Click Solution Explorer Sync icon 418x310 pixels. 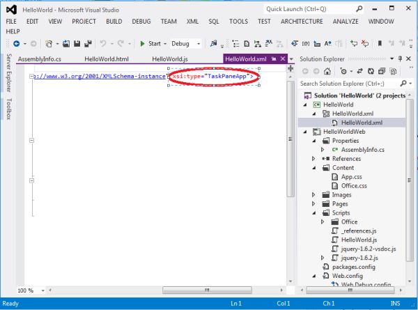click(x=359, y=71)
